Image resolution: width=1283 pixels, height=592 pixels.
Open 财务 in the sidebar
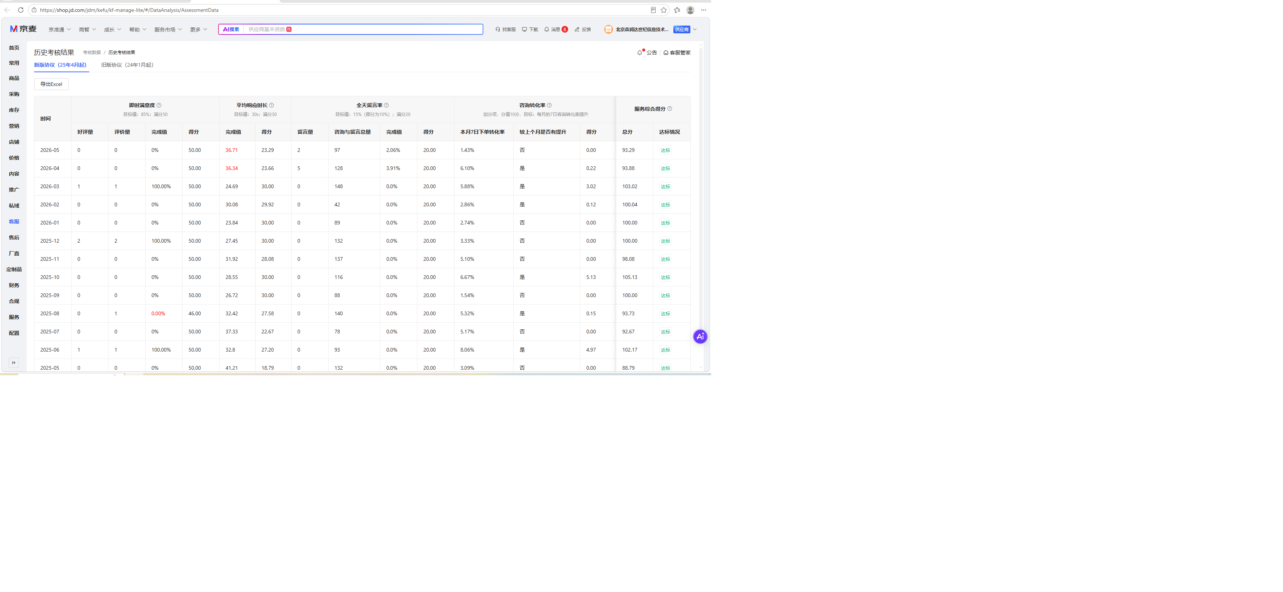(14, 285)
